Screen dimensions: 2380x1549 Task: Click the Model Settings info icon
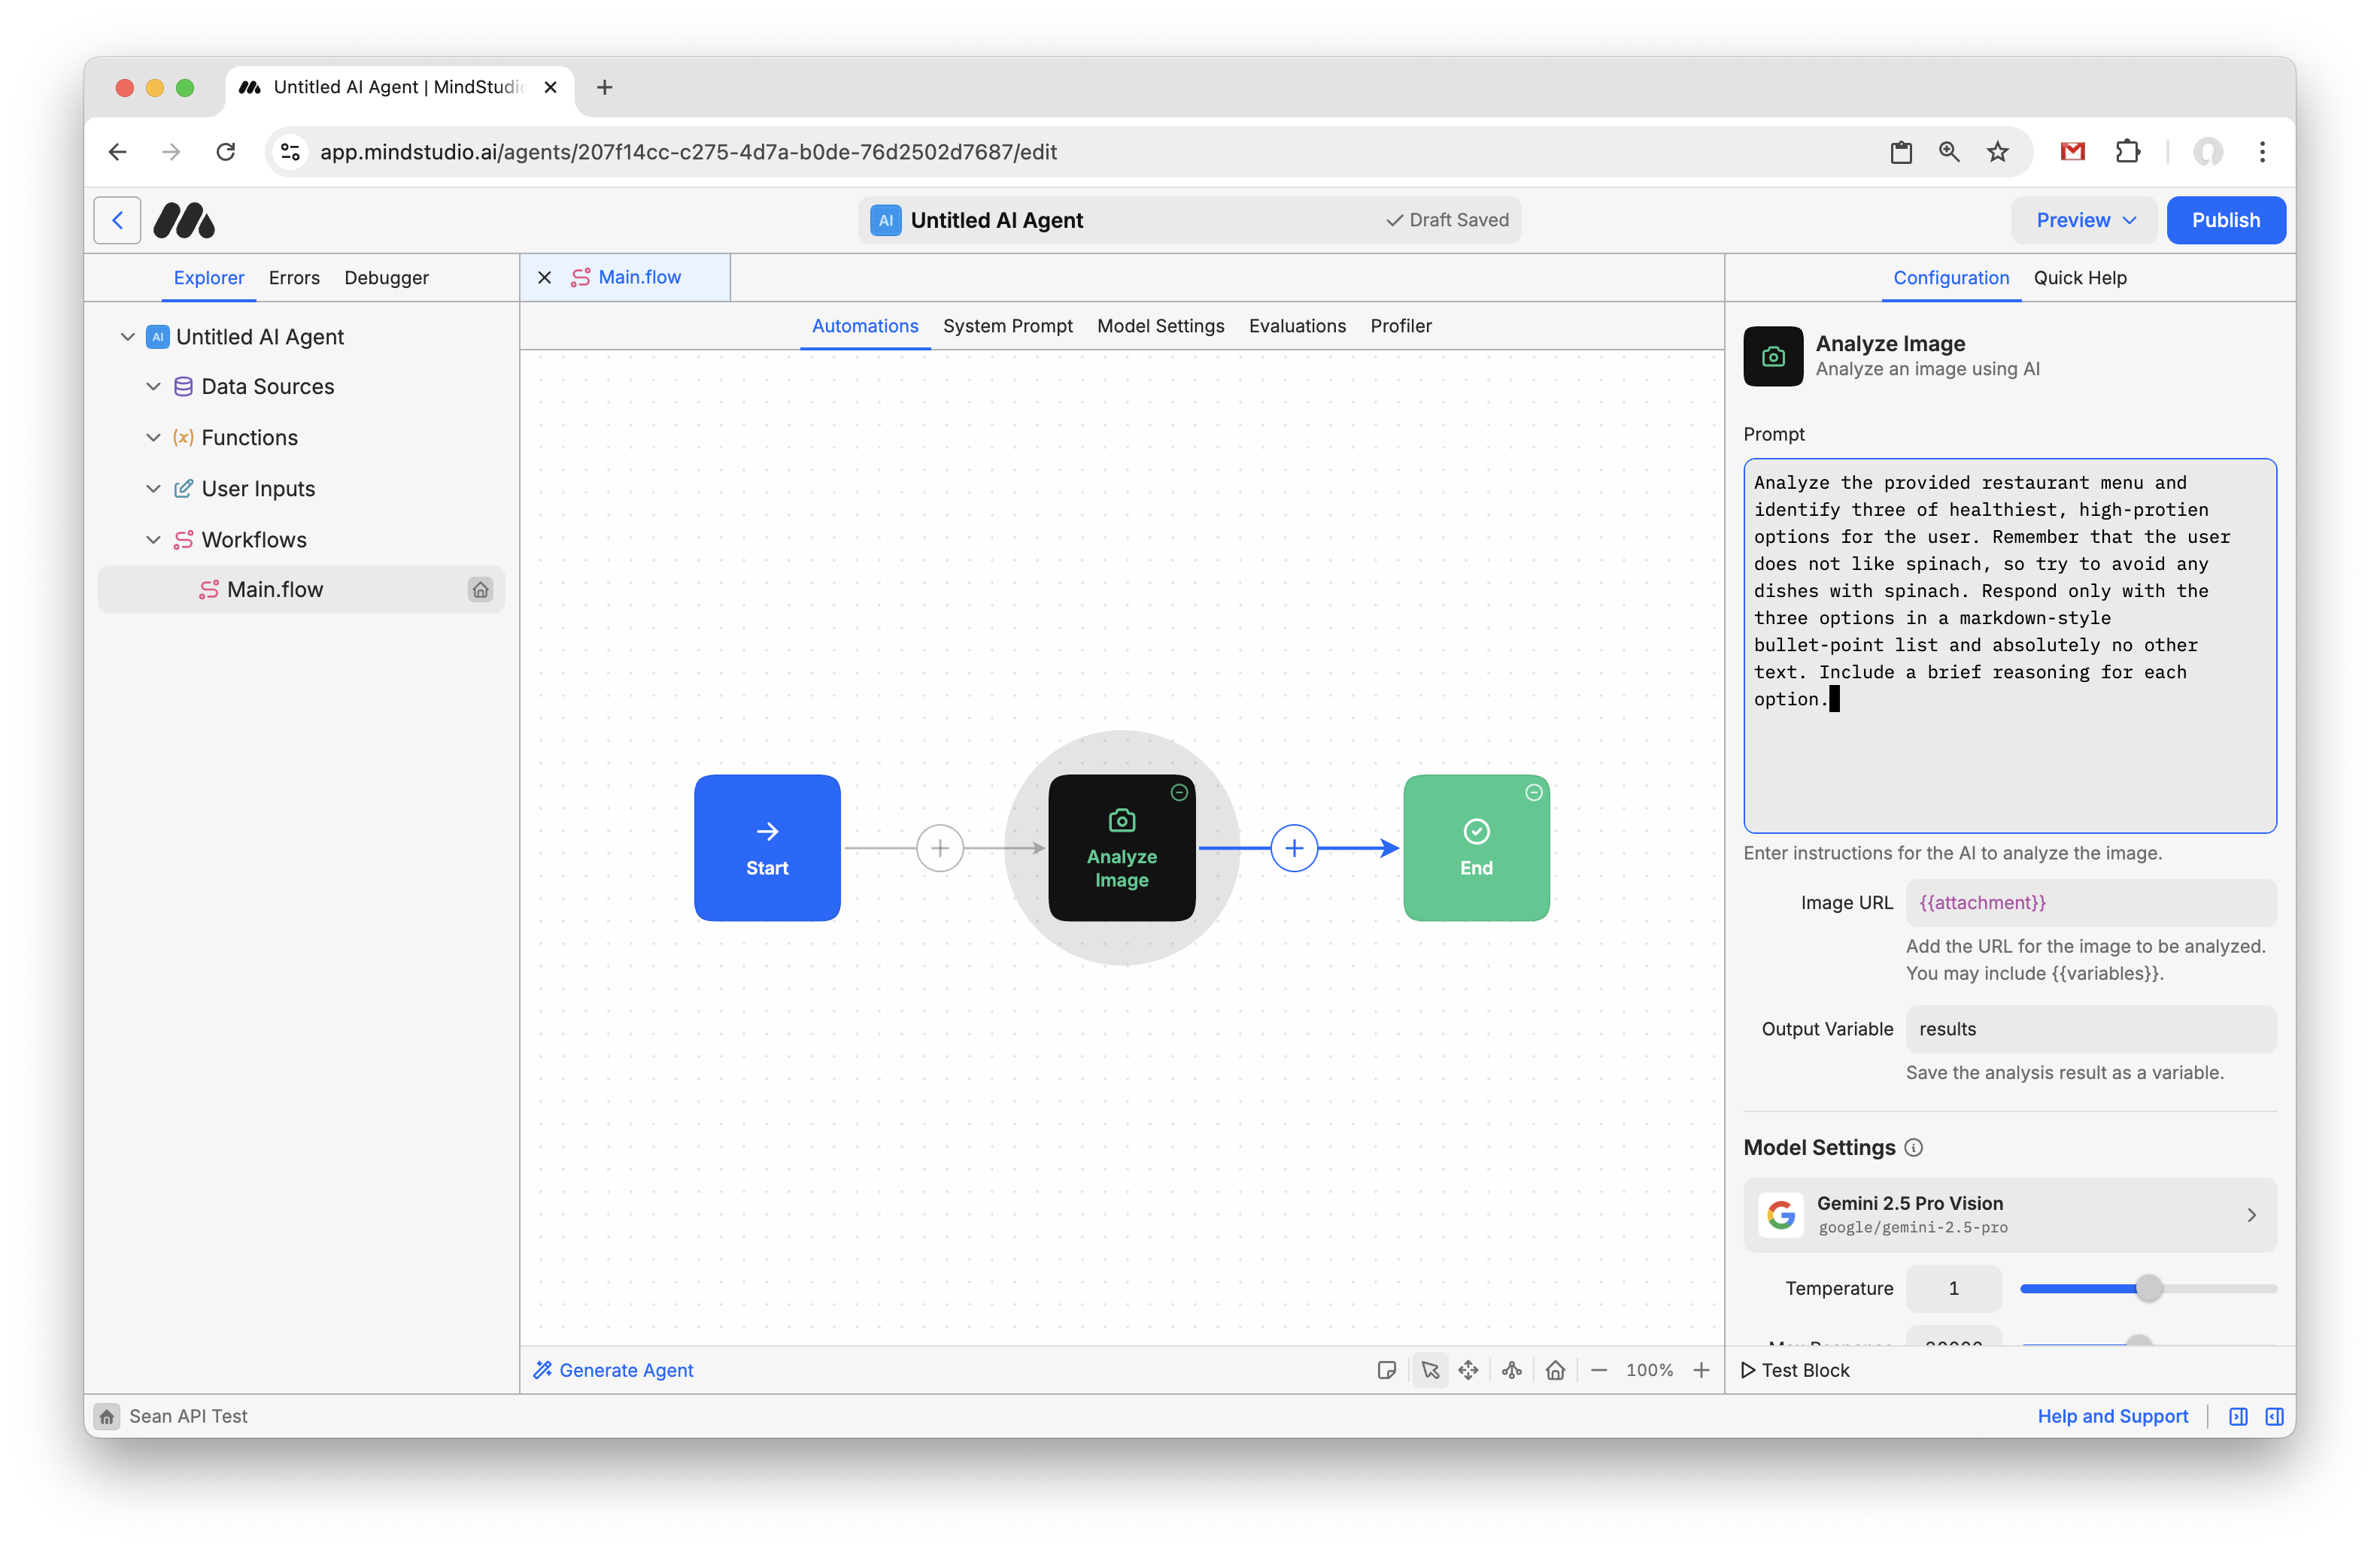pyautogui.click(x=1913, y=1147)
